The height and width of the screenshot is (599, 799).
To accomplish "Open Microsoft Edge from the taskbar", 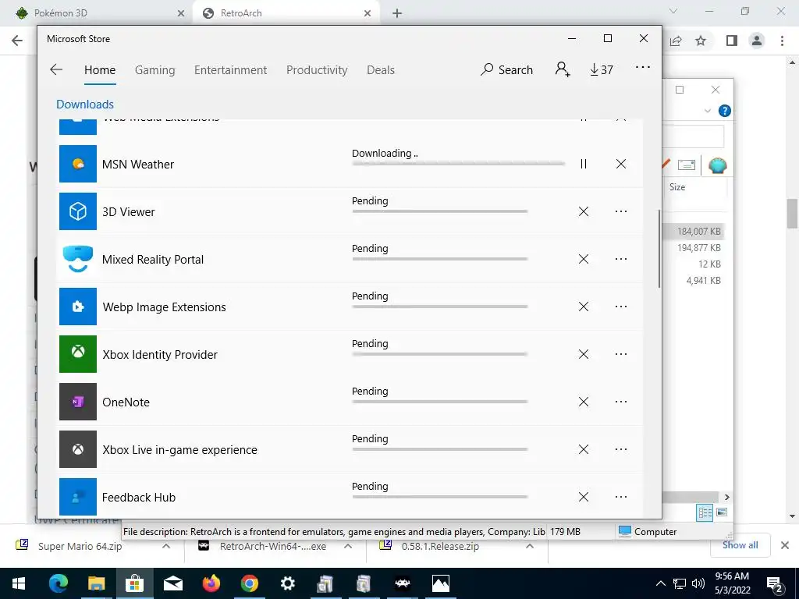I will coord(58,583).
